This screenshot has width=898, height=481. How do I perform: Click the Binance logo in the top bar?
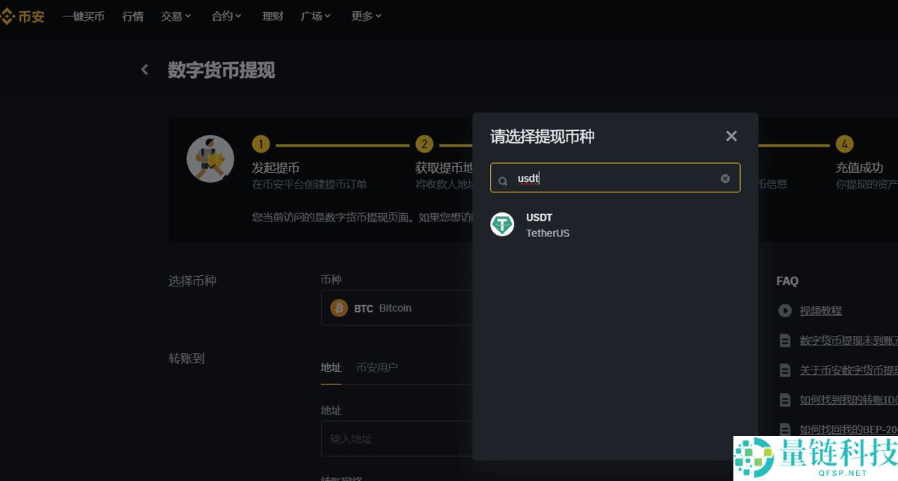[24, 16]
